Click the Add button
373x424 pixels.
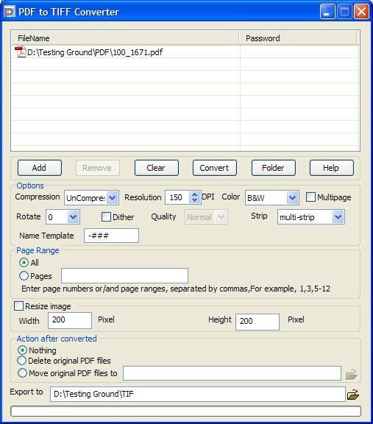(x=40, y=168)
